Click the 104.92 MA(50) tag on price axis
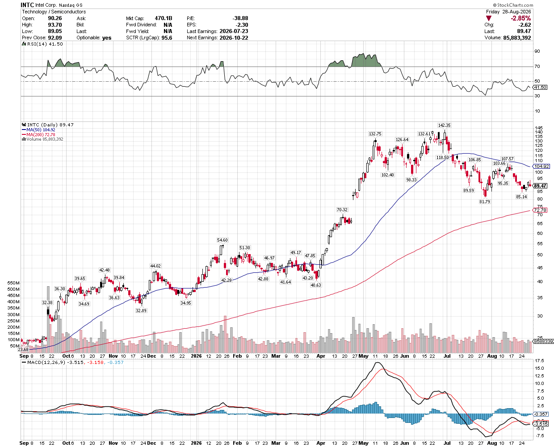Viewport: 554px width, 447px height. pyautogui.click(x=541, y=166)
